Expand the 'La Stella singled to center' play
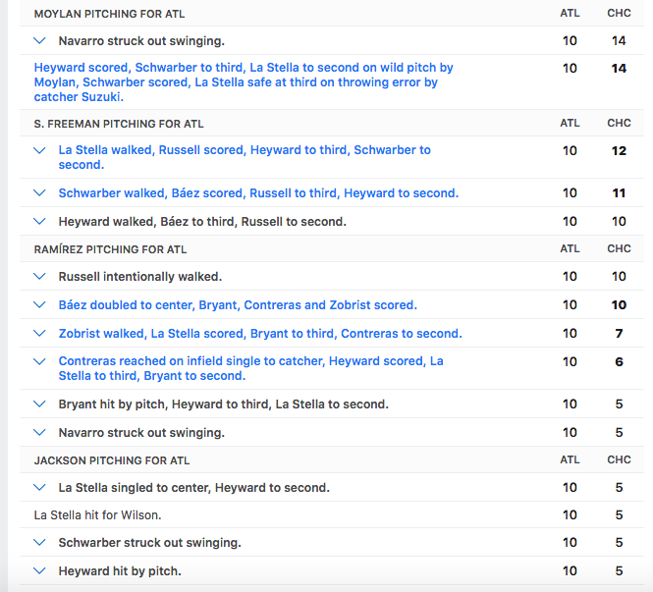This screenshot has height=592, width=653. [x=40, y=488]
